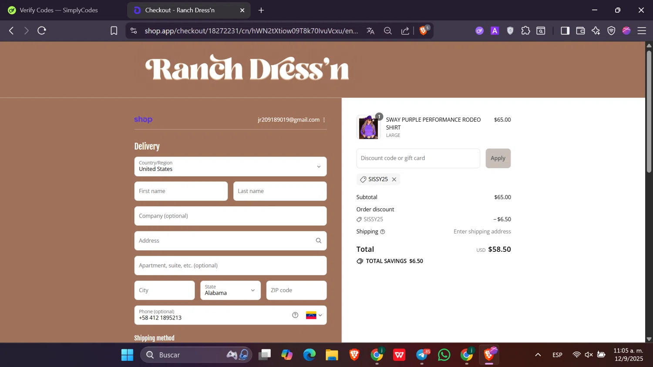This screenshot has width=653, height=367.
Task: Click the Windows taskbar search box
Action: tap(196, 355)
